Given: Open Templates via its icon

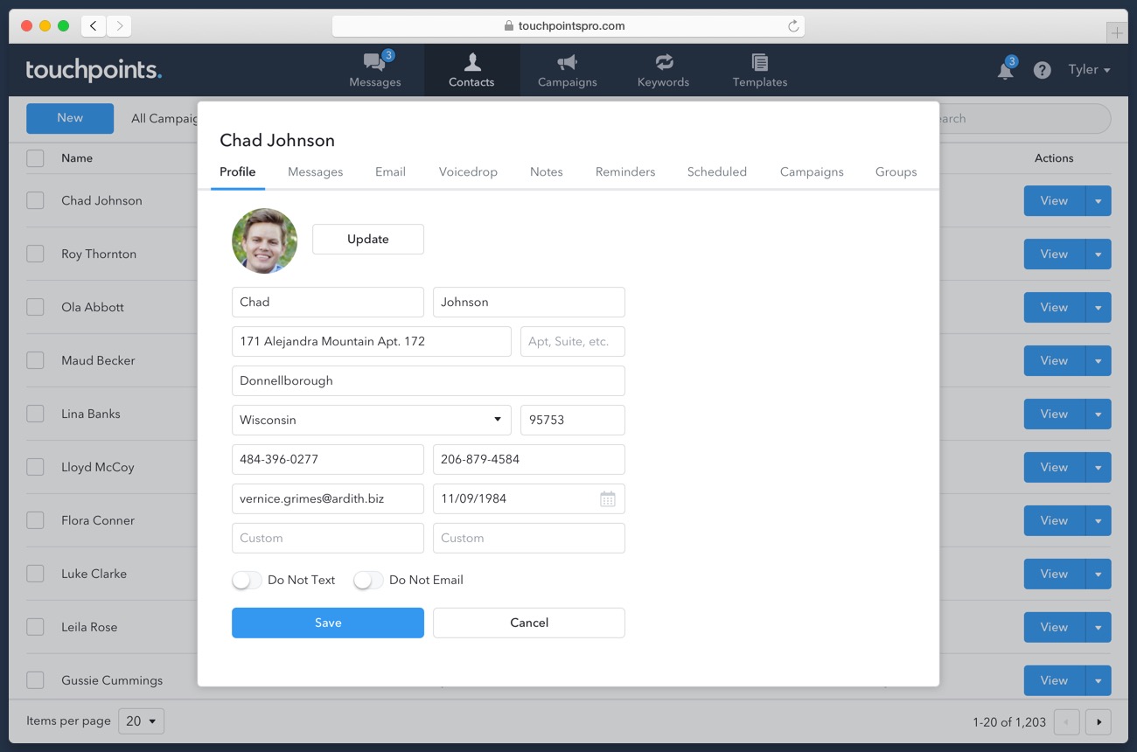Looking at the screenshot, I should 759,61.
